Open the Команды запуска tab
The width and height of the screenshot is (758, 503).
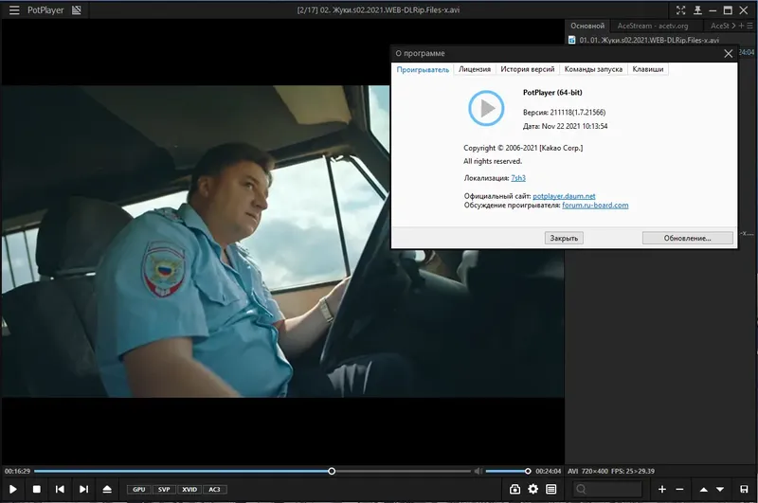[x=593, y=69]
